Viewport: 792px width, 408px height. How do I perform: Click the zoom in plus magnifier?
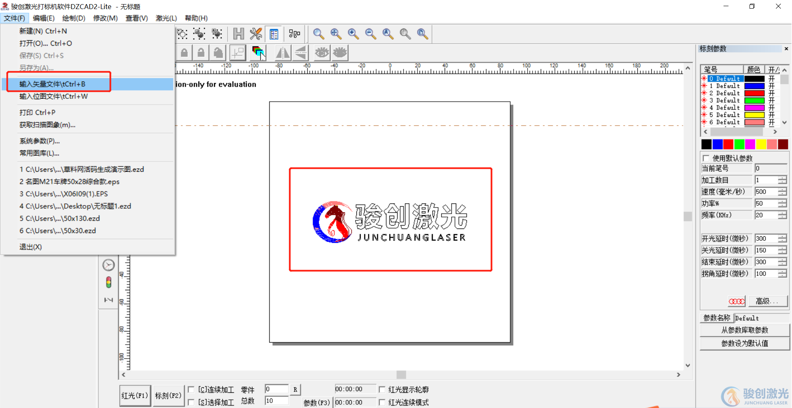click(353, 34)
